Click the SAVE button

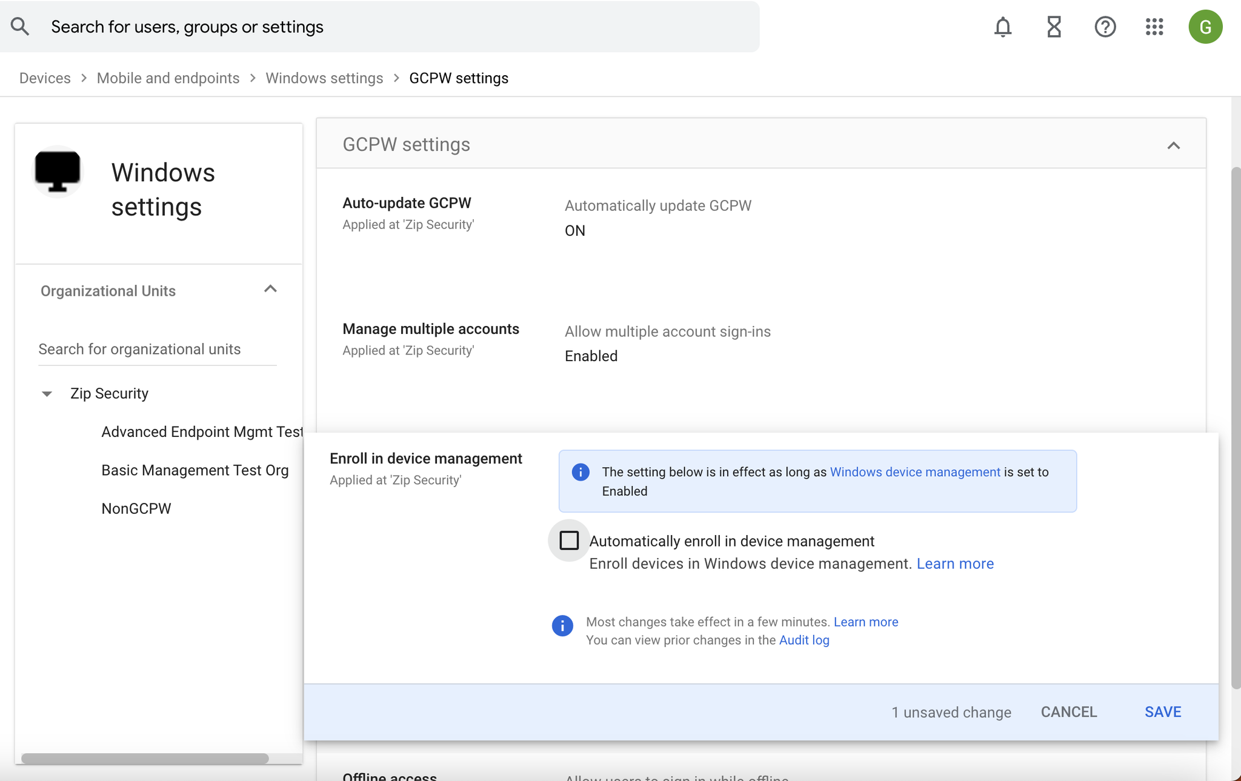1162,712
